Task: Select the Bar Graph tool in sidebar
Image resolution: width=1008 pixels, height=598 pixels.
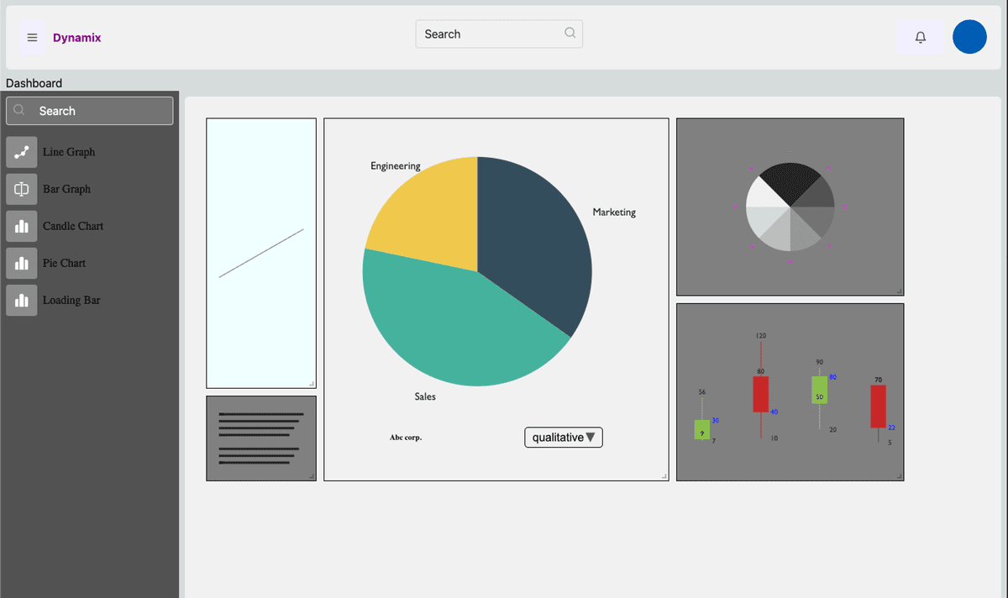Action: [66, 188]
